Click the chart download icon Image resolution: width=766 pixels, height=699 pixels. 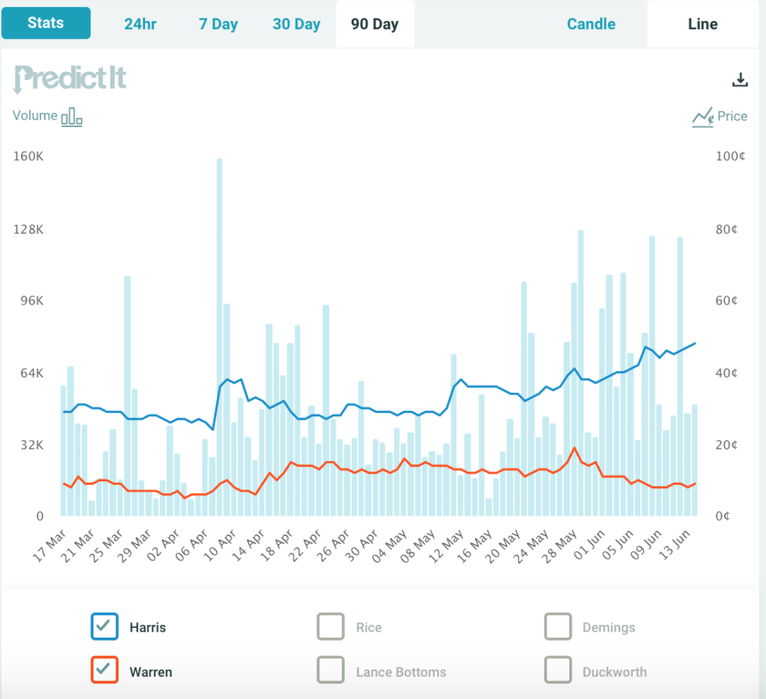(740, 79)
